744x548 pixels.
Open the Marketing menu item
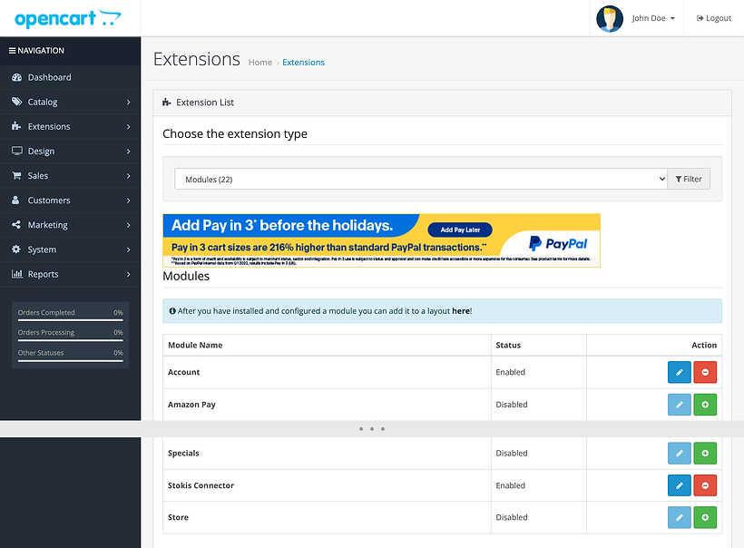pos(70,225)
